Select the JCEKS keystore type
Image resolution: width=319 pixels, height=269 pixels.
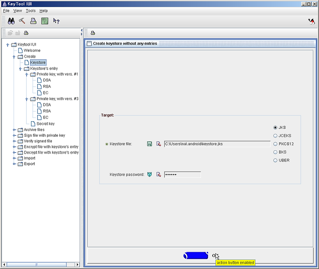coord(282,135)
